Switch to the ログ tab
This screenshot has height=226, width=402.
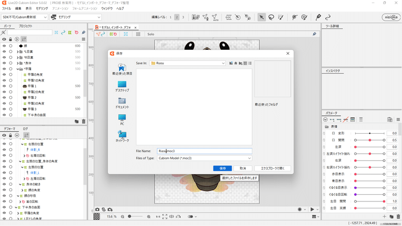coord(25,129)
